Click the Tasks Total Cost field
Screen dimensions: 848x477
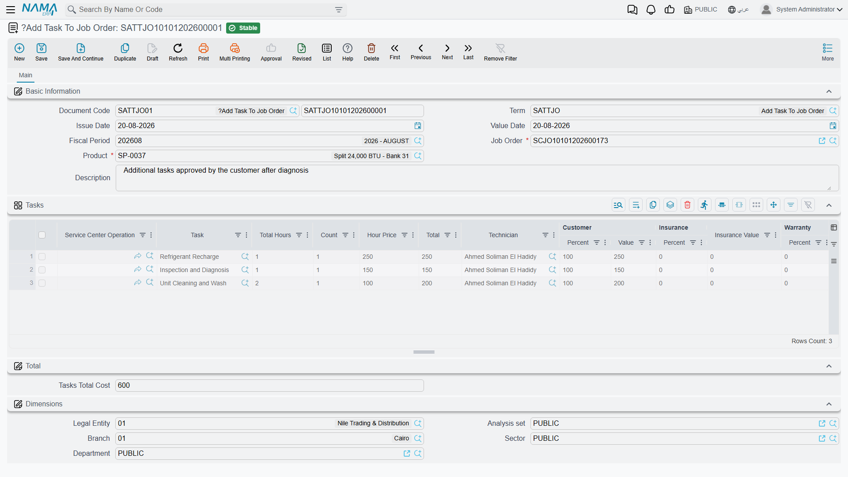269,386
